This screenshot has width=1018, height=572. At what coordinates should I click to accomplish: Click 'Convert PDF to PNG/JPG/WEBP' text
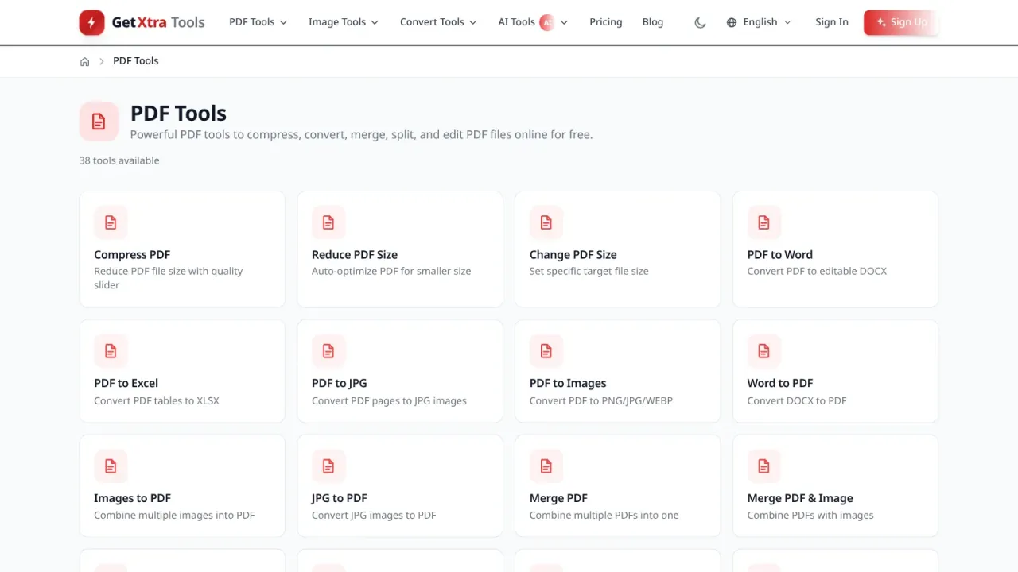coord(601,400)
